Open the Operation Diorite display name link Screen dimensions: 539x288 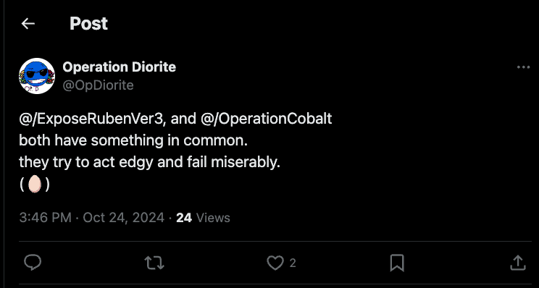[120, 67]
